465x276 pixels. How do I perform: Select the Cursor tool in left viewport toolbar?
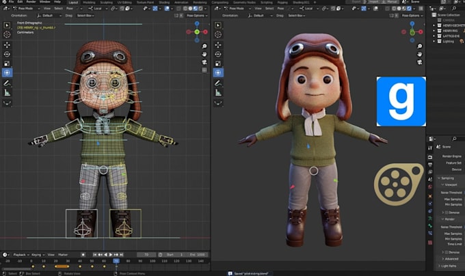(x=7, y=35)
